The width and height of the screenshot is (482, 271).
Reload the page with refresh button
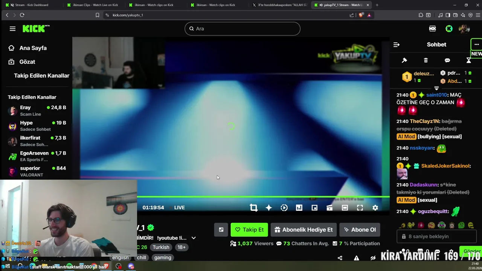click(x=22, y=15)
